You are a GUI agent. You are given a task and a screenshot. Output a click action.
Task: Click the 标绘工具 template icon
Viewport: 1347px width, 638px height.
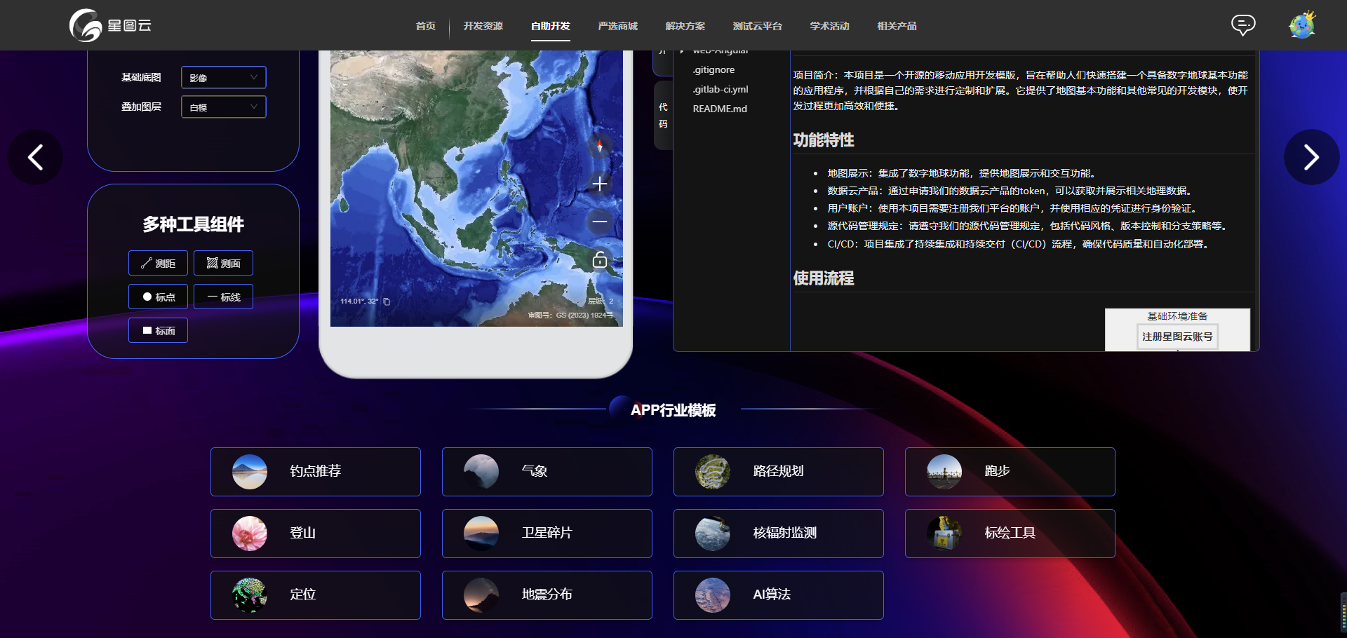[x=944, y=534]
